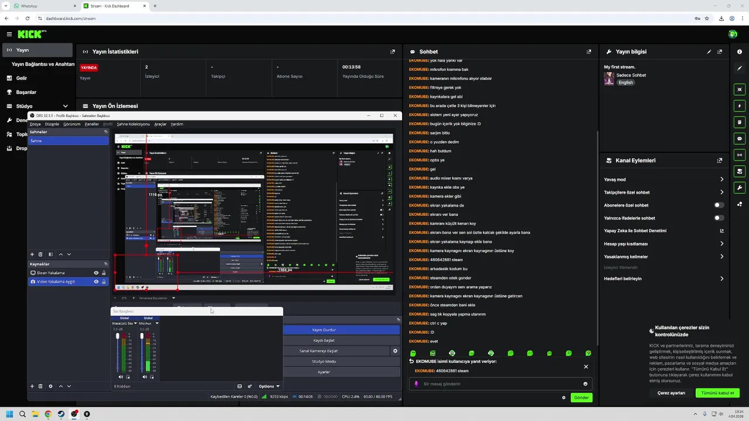Open the emoji picker in message box
The width and height of the screenshot is (749, 421).
[585, 384]
